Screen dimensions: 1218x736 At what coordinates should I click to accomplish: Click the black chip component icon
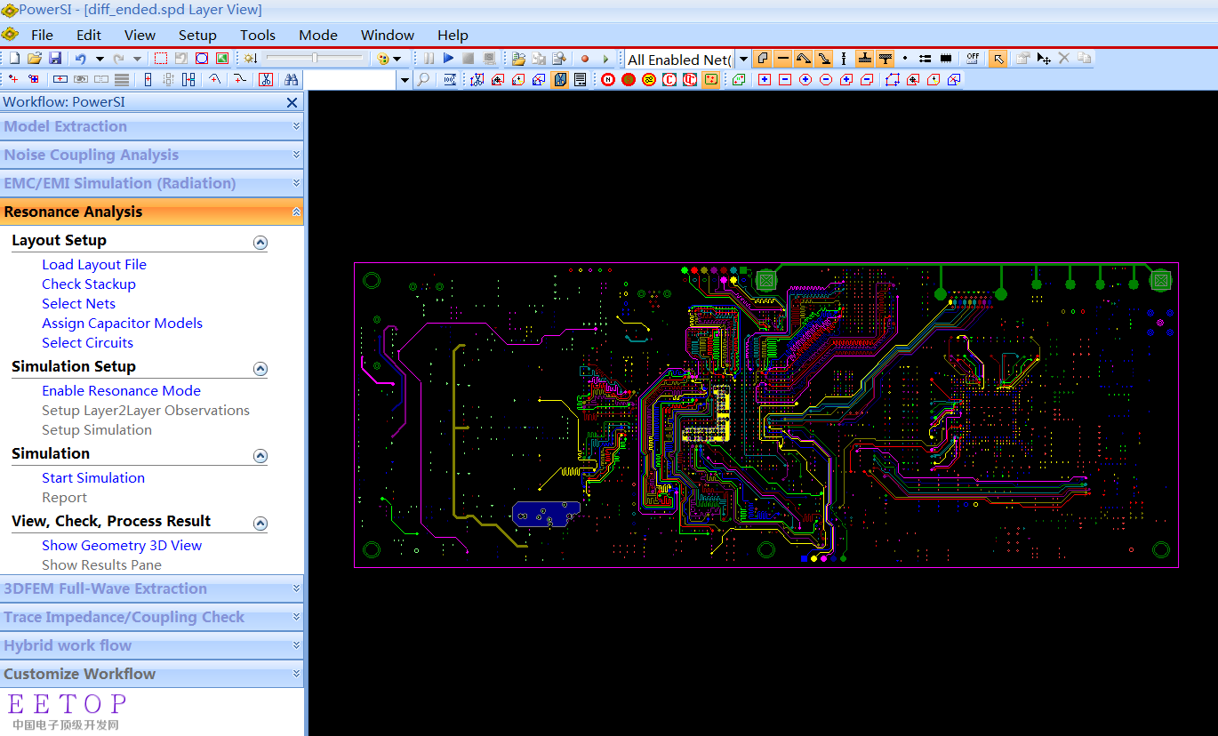(946, 58)
